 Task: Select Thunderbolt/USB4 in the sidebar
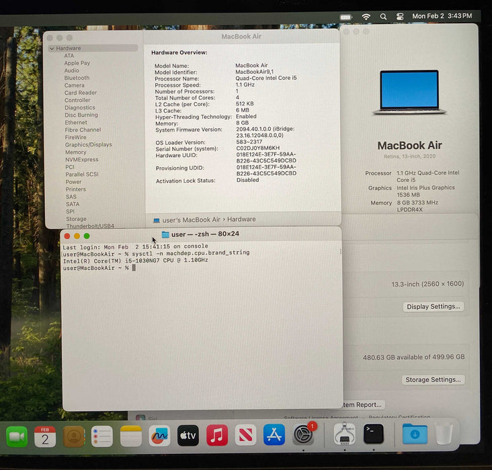pos(90,226)
